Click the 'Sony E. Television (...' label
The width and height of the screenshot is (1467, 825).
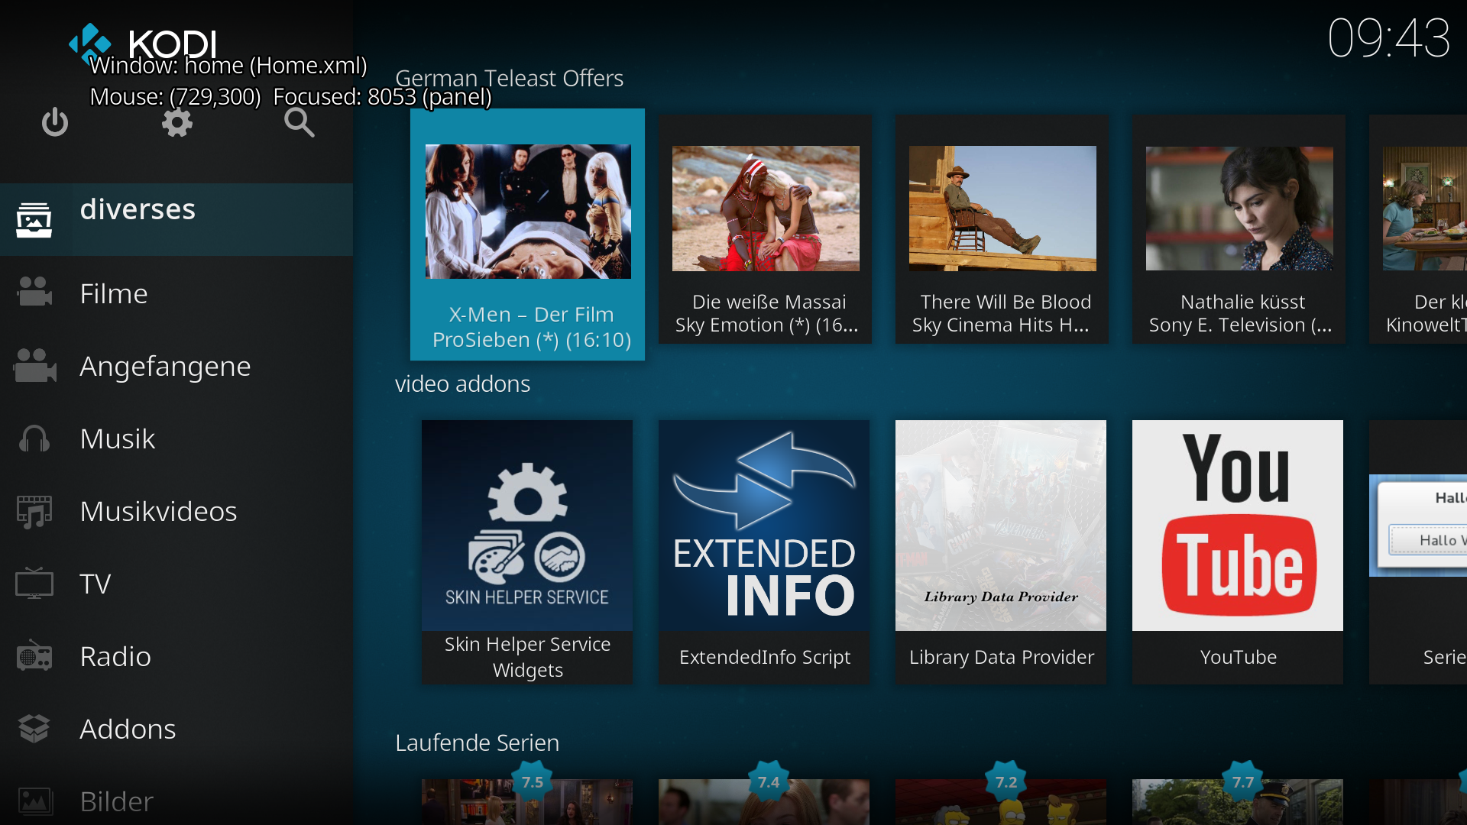[x=1241, y=325]
